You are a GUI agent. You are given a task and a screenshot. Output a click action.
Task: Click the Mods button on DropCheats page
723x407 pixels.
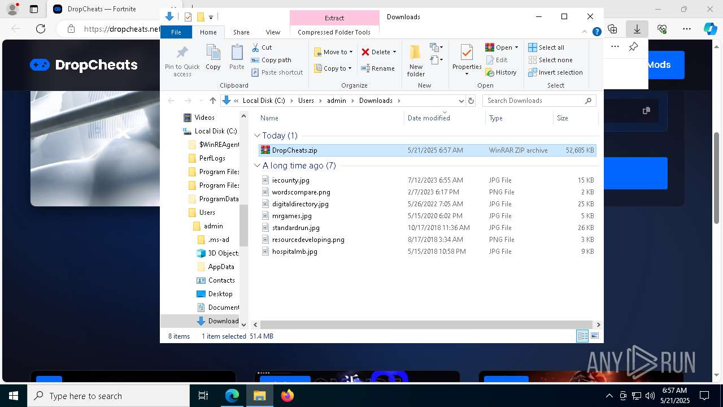click(x=659, y=64)
